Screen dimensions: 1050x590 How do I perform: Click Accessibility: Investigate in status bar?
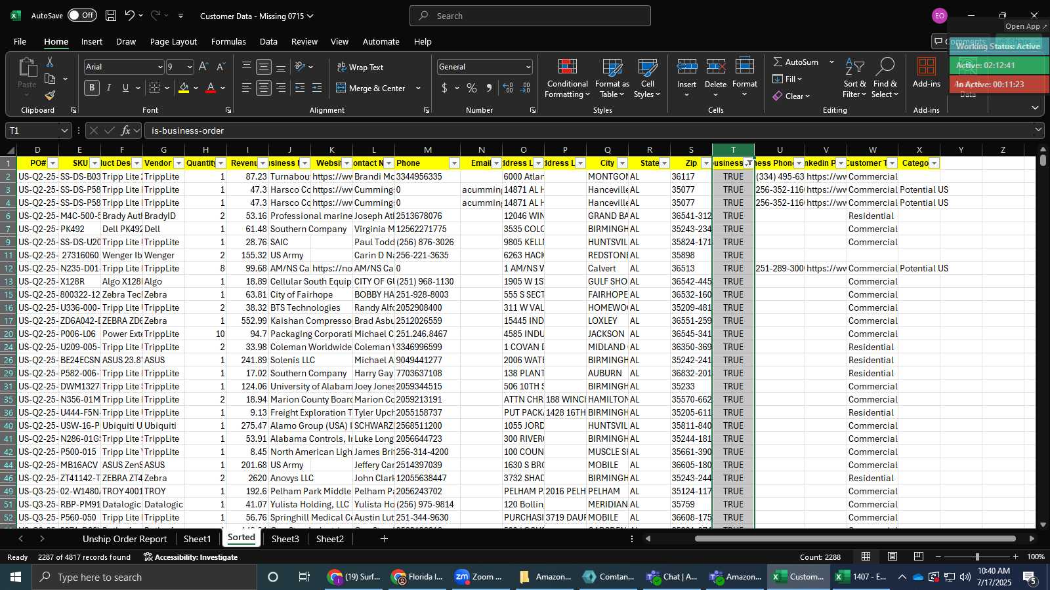pos(190,557)
